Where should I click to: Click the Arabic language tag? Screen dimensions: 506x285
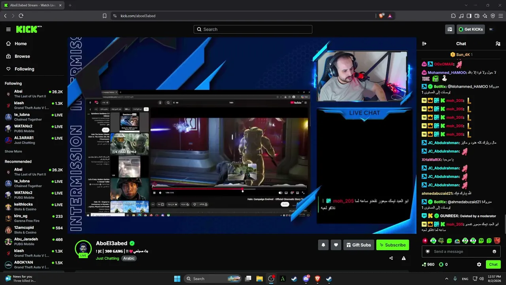[129, 258]
